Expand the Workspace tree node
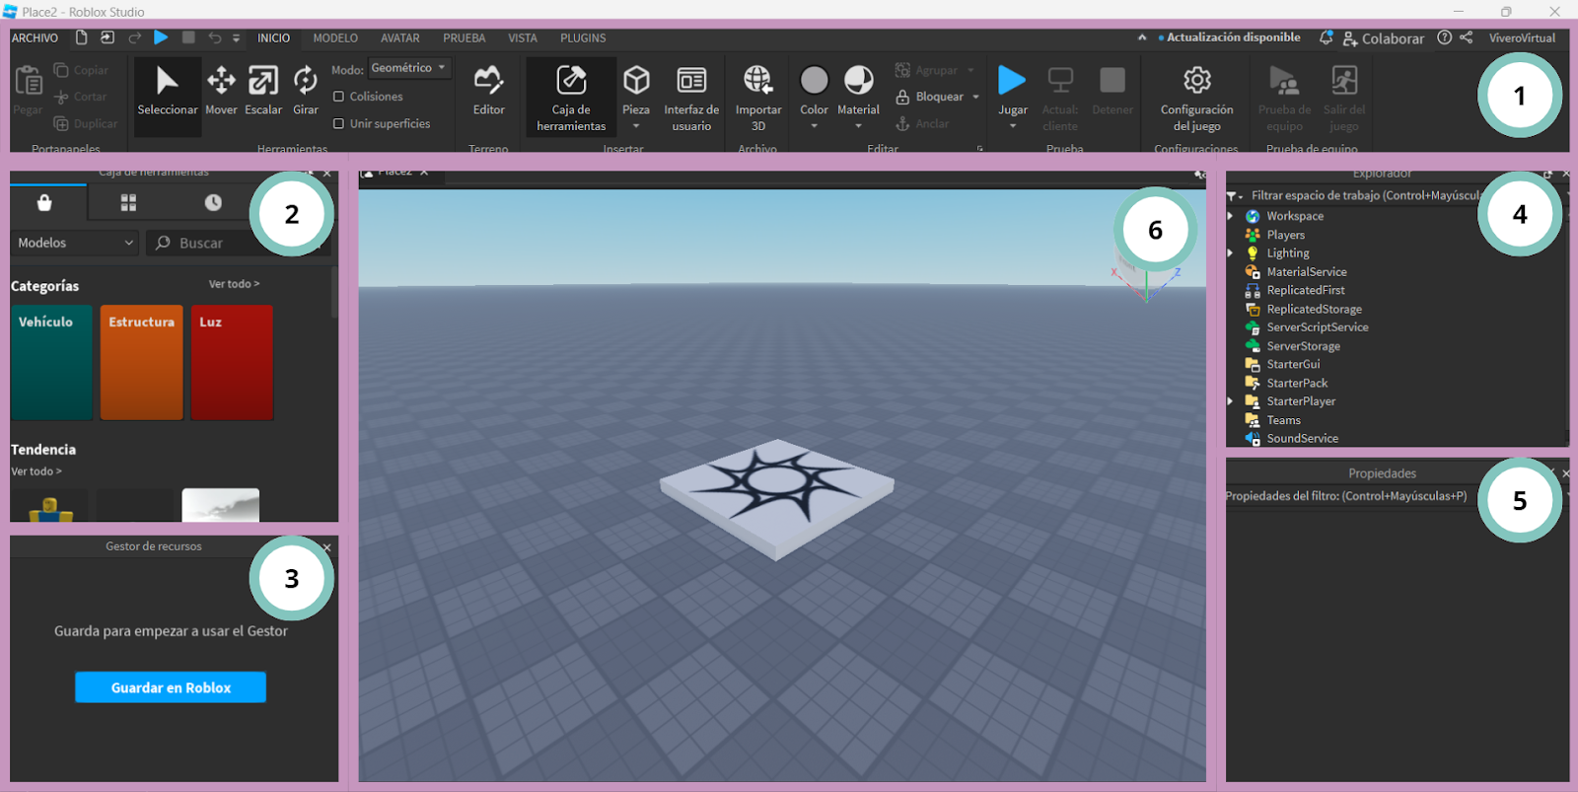This screenshot has height=792, width=1578. tap(1231, 216)
